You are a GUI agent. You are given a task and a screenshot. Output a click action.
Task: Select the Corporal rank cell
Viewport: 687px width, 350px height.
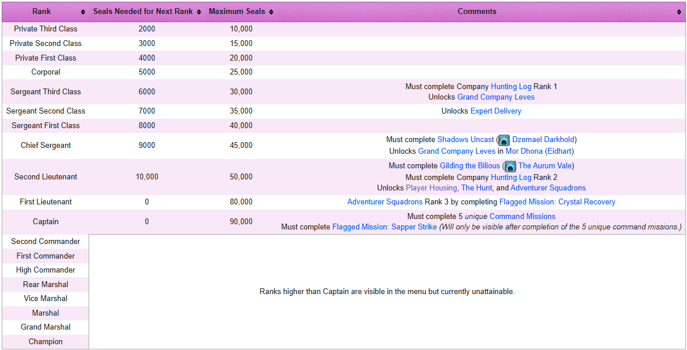pyautogui.click(x=45, y=72)
